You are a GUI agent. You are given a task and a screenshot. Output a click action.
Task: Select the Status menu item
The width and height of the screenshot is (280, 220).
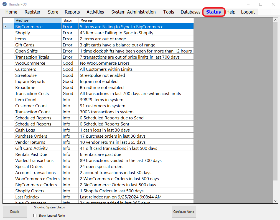[213, 12]
